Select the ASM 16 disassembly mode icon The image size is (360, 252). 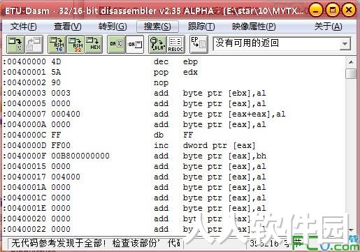[x=57, y=44]
